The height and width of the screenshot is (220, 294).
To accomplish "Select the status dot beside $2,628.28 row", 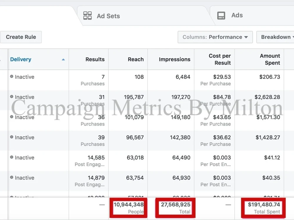I will click(x=12, y=97).
